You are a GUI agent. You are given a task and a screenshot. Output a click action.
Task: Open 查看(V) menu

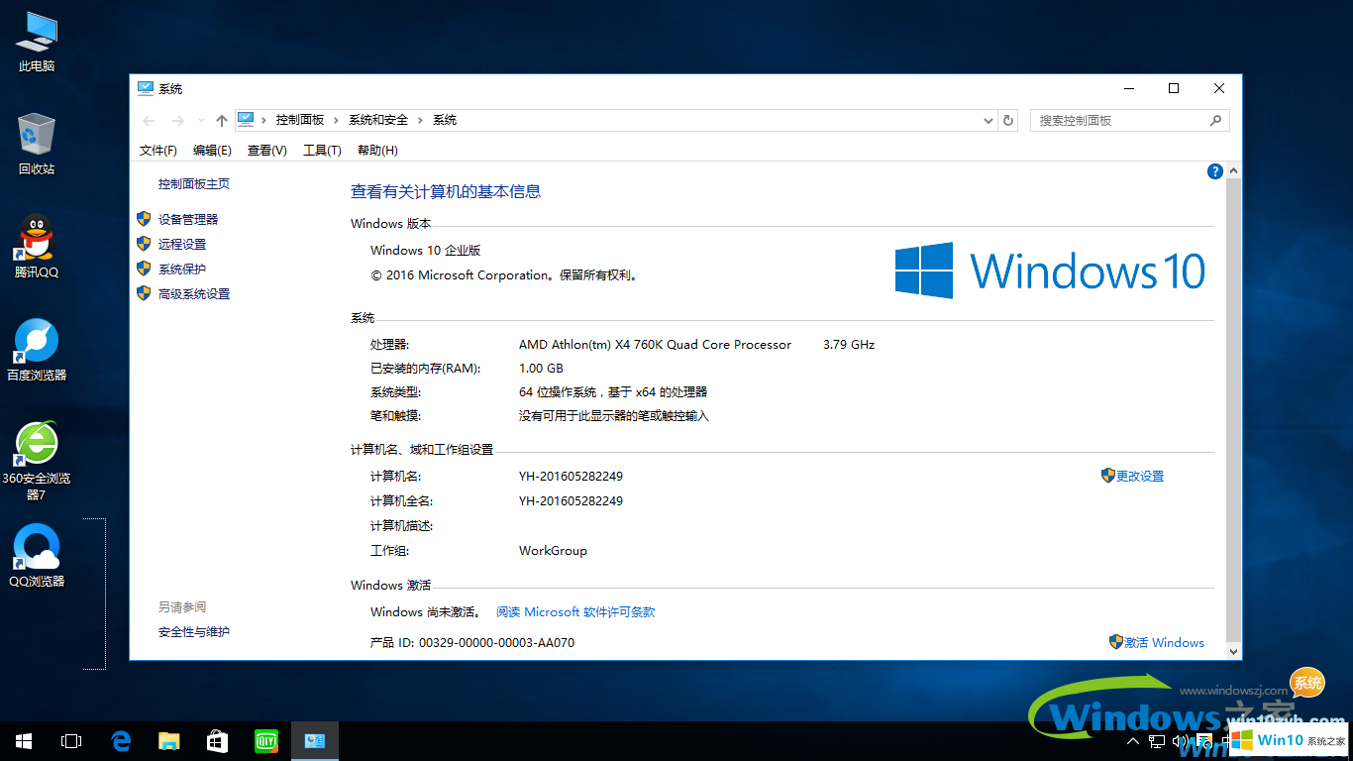(x=267, y=151)
